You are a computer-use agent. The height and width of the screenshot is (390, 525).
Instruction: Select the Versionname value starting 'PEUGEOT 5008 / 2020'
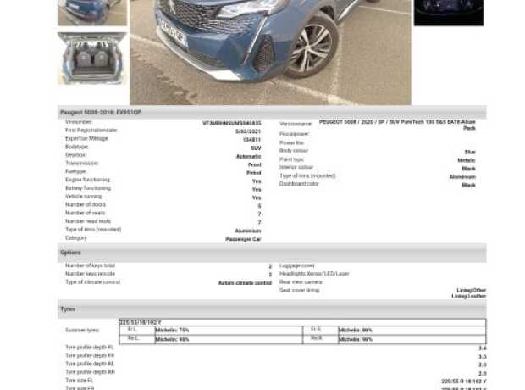click(397, 125)
